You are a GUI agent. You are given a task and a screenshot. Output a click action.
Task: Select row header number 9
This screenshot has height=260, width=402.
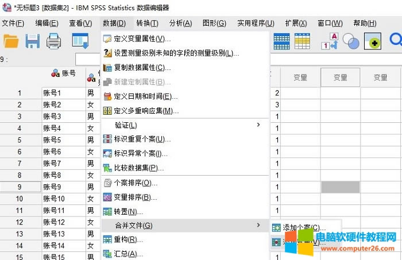[20, 187]
